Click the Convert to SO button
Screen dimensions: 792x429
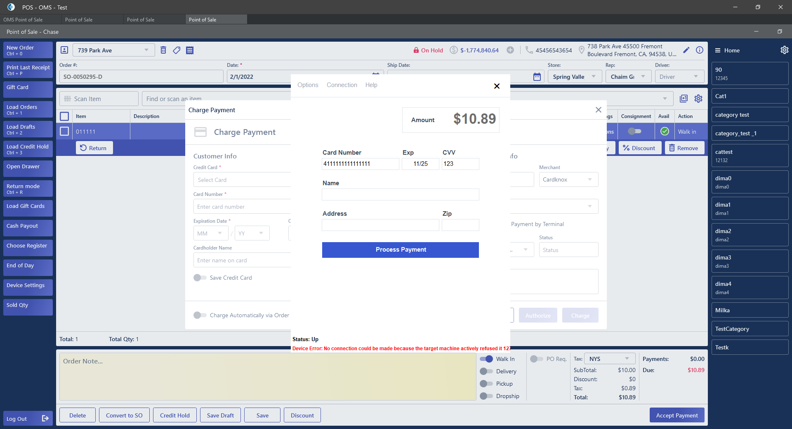(124, 415)
